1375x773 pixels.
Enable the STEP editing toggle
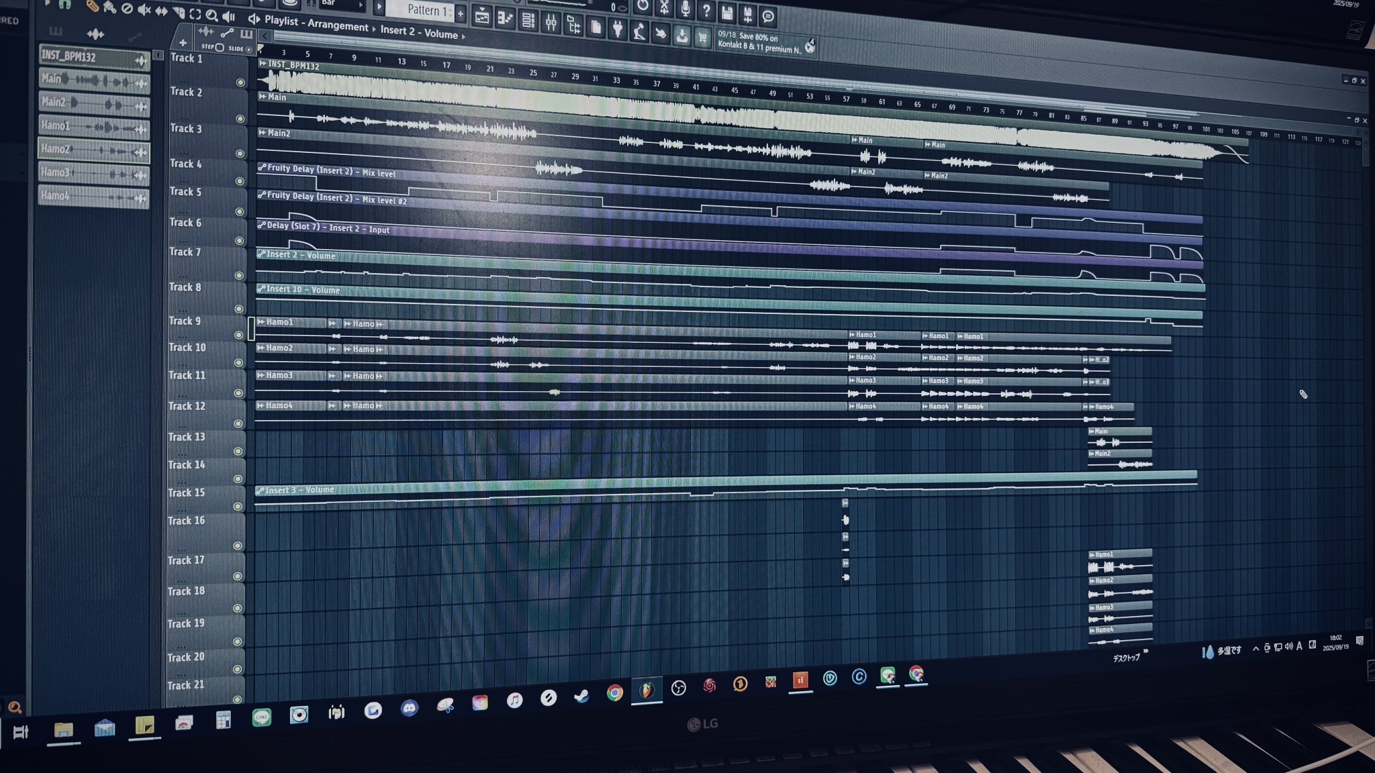tap(219, 48)
